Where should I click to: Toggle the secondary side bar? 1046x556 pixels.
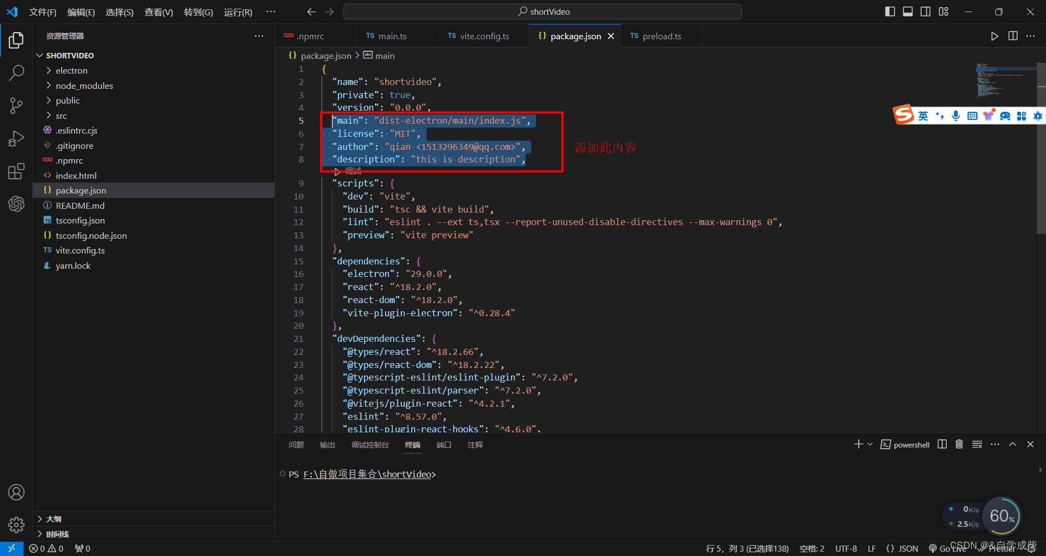coord(925,11)
